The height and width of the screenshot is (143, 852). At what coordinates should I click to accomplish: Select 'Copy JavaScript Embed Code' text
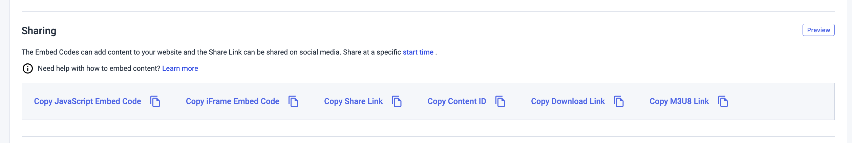point(87,101)
